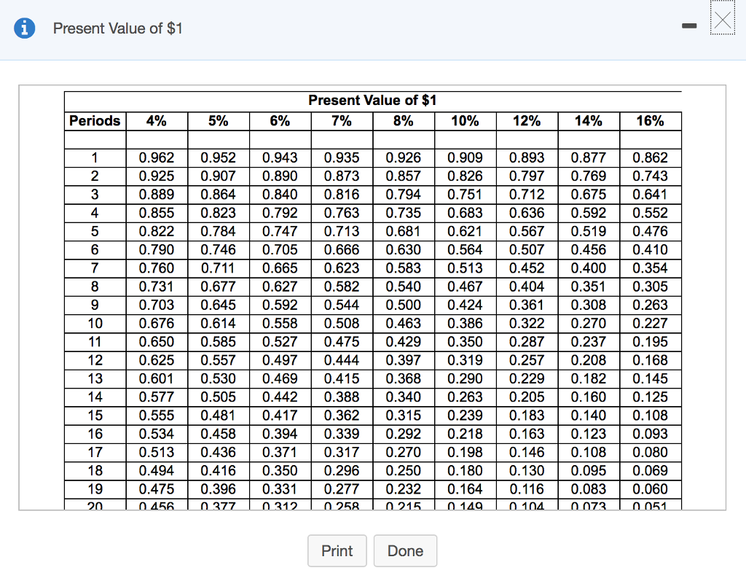Image resolution: width=746 pixels, height=573 pixels.
Task: Click value 0.564 in period 6 row
Action: click(465, 250)
